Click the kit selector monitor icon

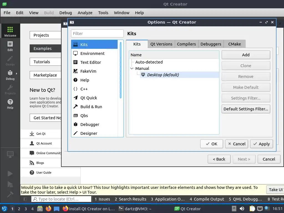(10, 154)
